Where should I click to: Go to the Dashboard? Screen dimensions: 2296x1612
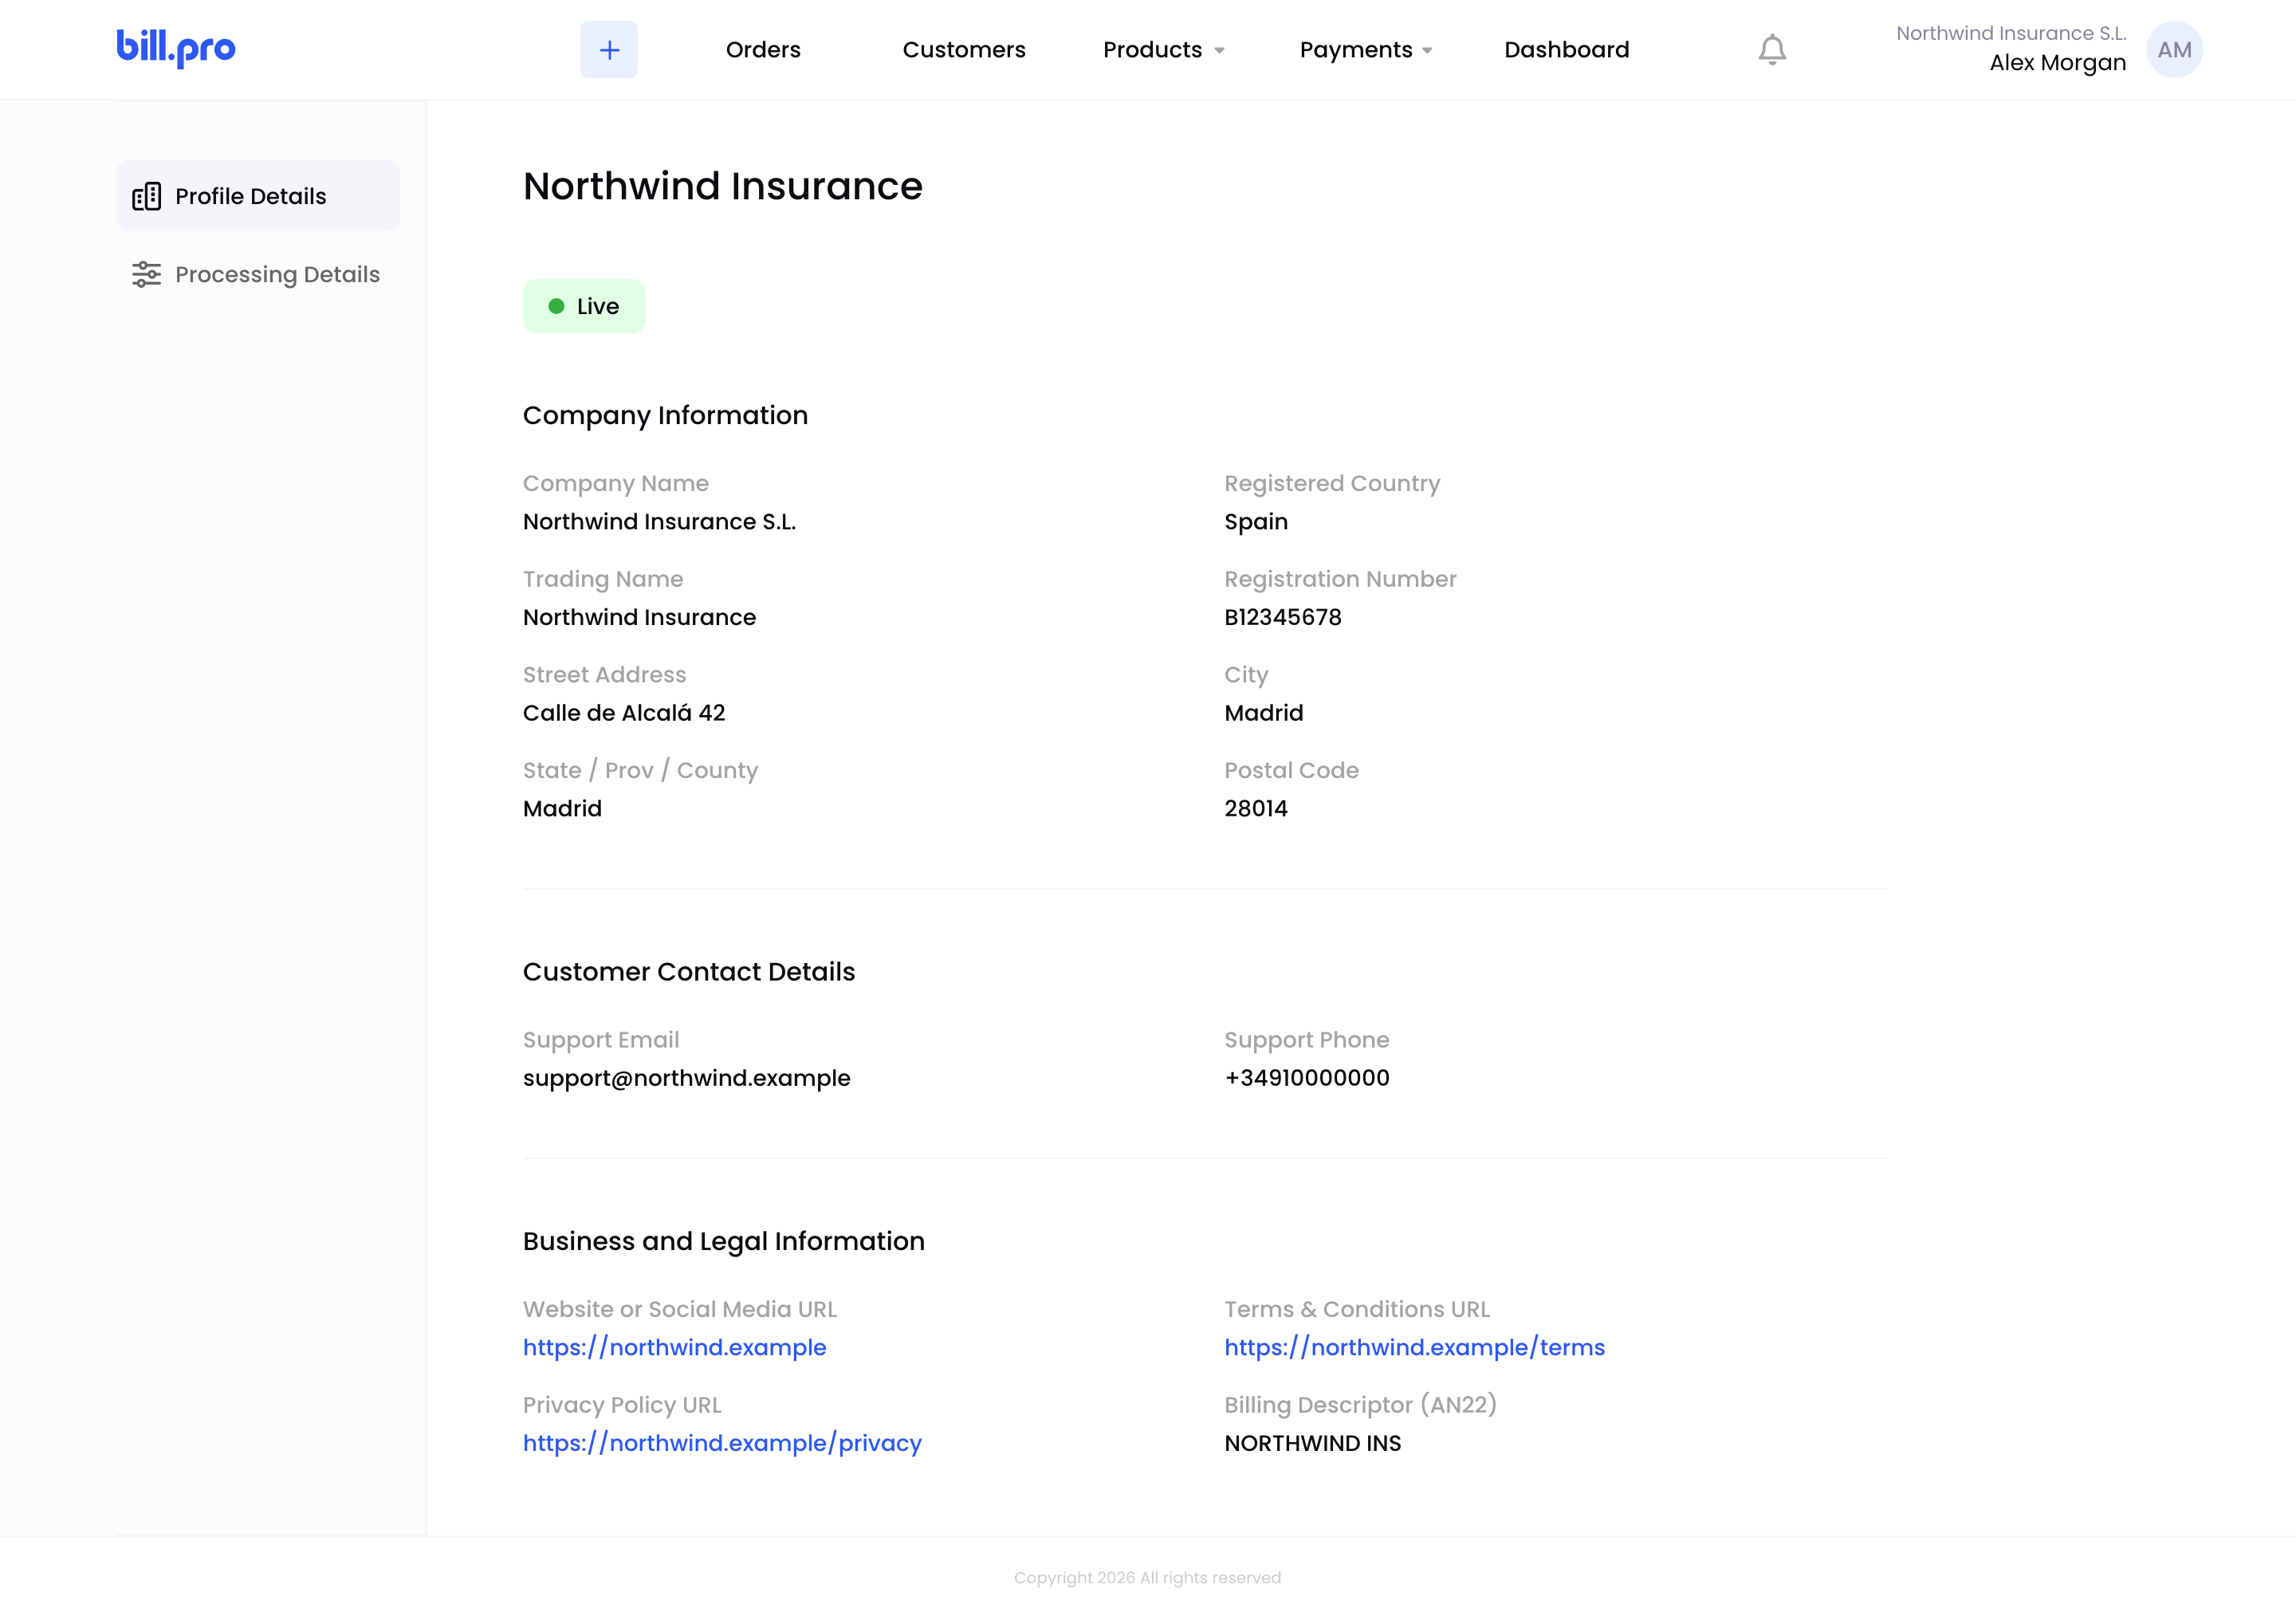[x=1567, y=49]
